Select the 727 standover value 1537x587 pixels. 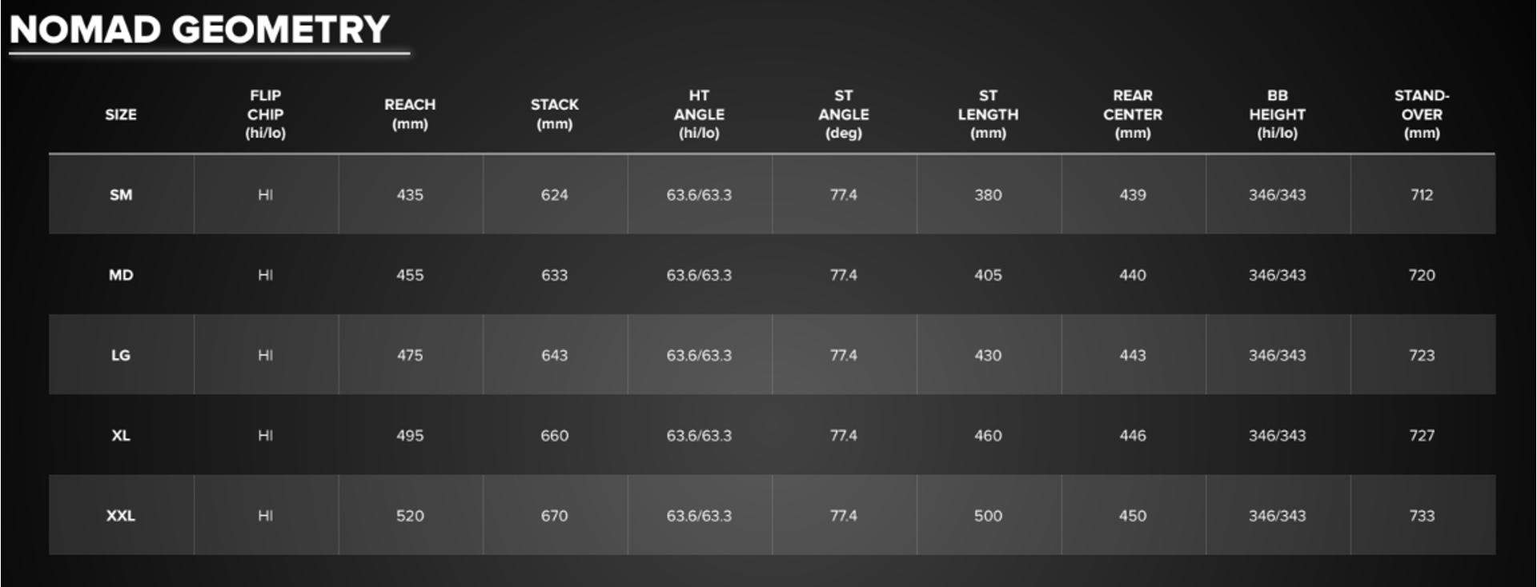[x=1422, y=436]
